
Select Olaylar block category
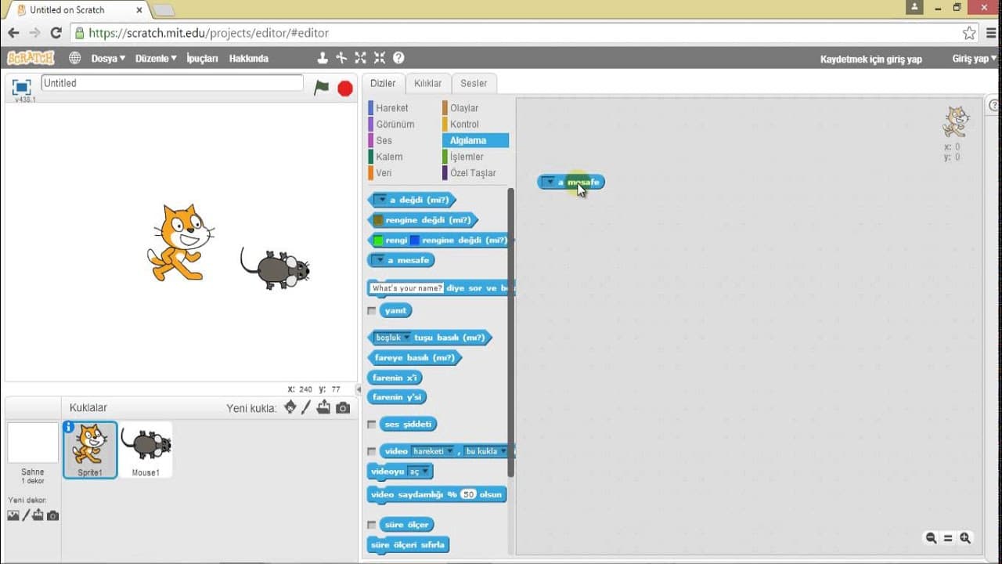tap(463, 108)
